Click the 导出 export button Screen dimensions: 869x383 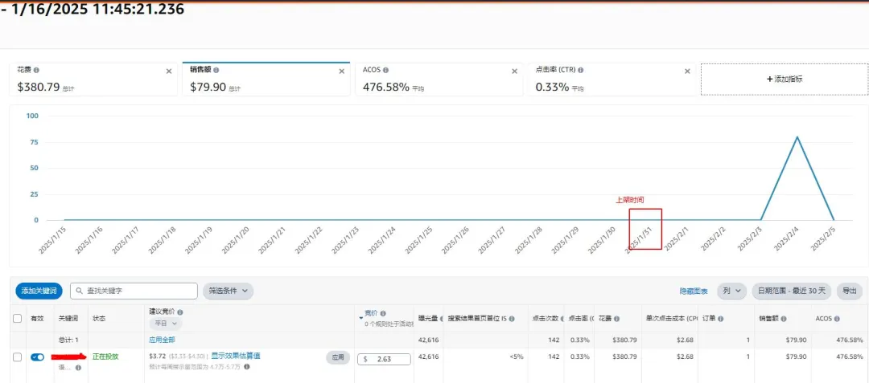tap(849, 291)
